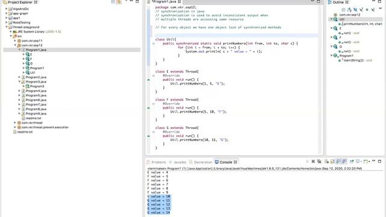Click the Project Explorer tab title

point(20,2)
